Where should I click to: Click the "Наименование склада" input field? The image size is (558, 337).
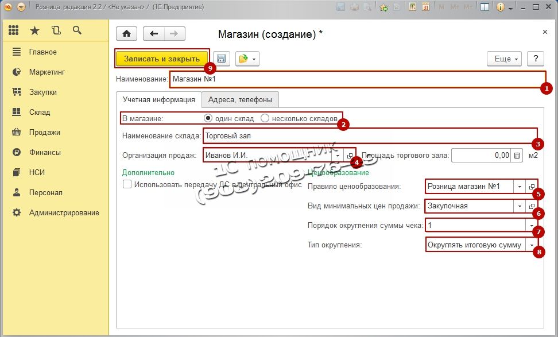click(x=367, y=136)
